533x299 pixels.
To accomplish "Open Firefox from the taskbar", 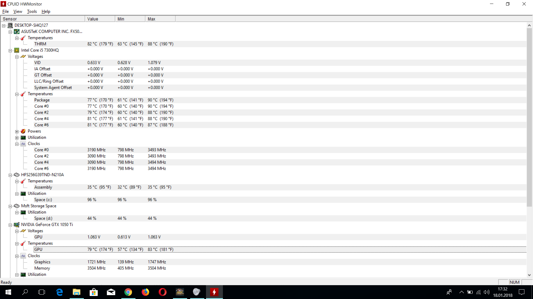I will [145, 292].
